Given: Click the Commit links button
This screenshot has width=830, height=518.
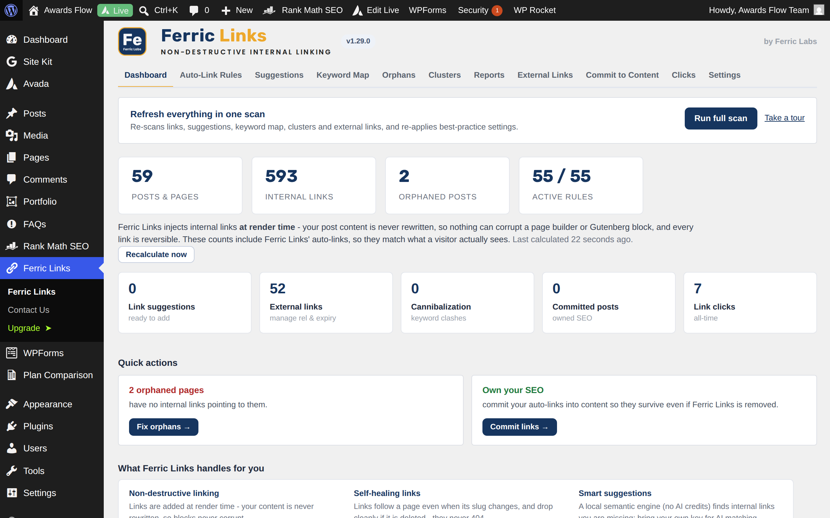Looking at the screenshot, I should pos(519,427).
